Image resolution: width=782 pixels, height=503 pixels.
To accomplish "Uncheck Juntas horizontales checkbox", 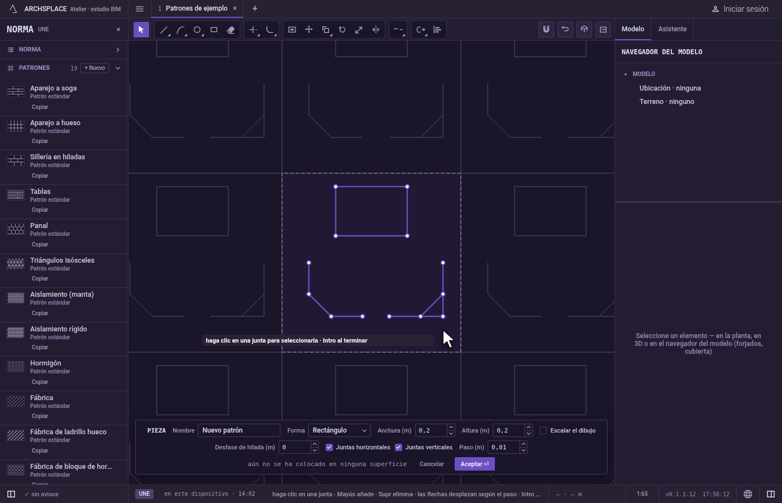I will (329, 447).
